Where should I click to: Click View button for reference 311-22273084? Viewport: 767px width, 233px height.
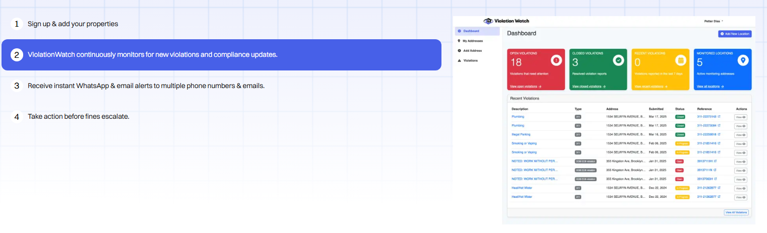pyautogui.click(x=740, y=126)
